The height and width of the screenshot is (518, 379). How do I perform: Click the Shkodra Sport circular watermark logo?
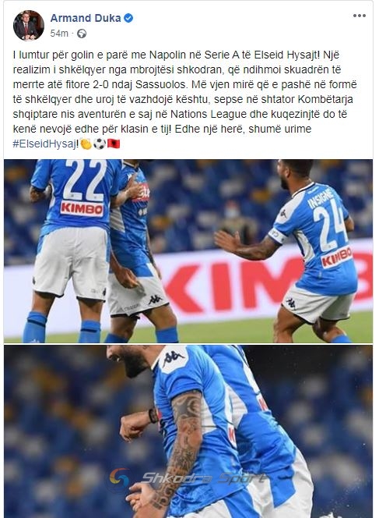119,478
